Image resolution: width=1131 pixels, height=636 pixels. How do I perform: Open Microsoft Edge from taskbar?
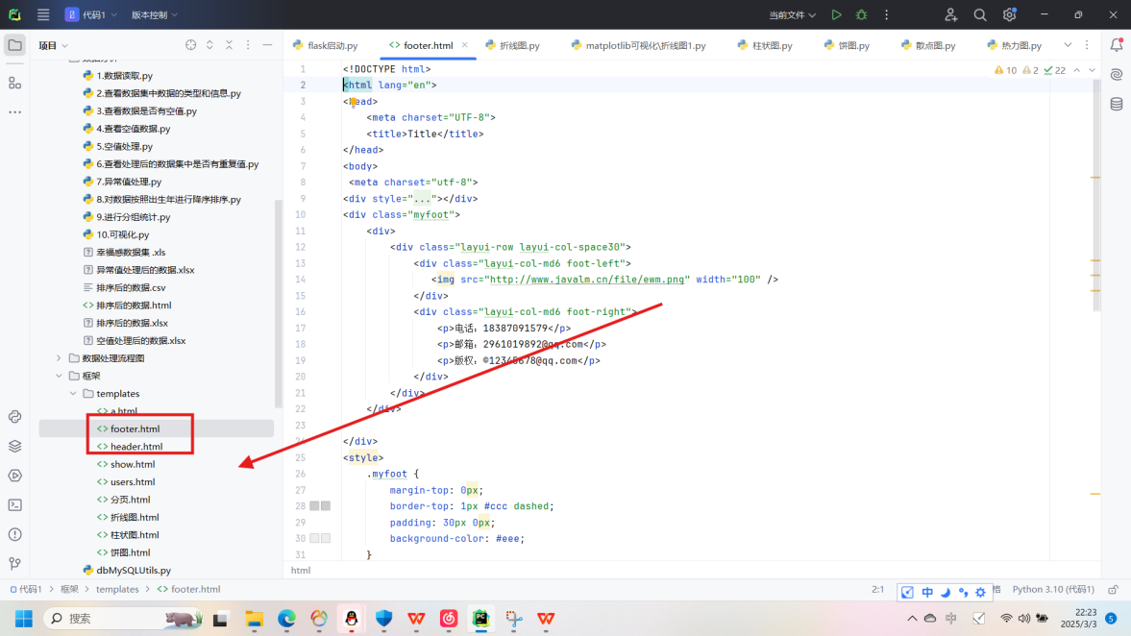[286, 618]
